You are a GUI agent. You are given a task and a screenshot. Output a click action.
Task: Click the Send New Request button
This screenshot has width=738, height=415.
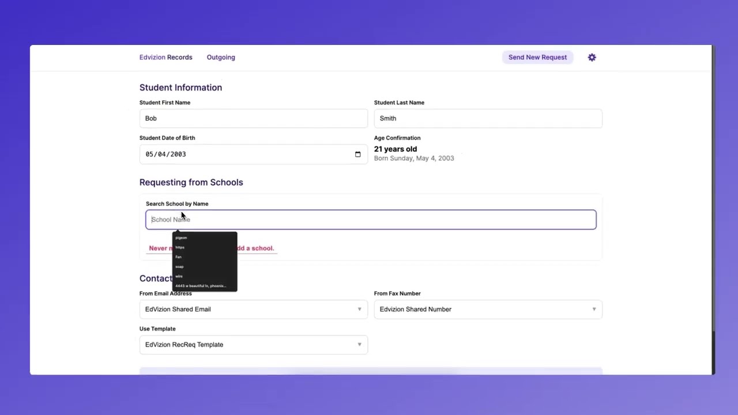(537, 58)
